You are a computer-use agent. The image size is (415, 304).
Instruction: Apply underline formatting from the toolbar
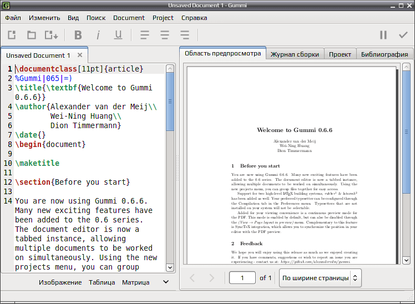coord(118,35)
